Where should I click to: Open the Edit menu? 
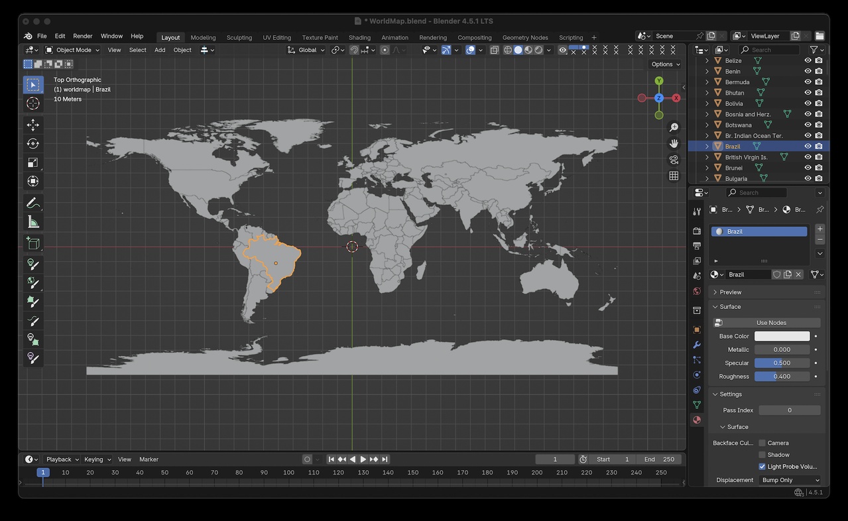(x=60, y=36)
